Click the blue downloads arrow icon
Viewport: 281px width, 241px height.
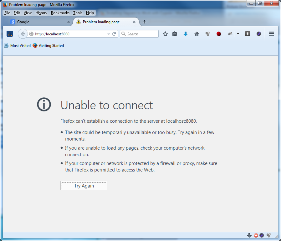[186, 34]
